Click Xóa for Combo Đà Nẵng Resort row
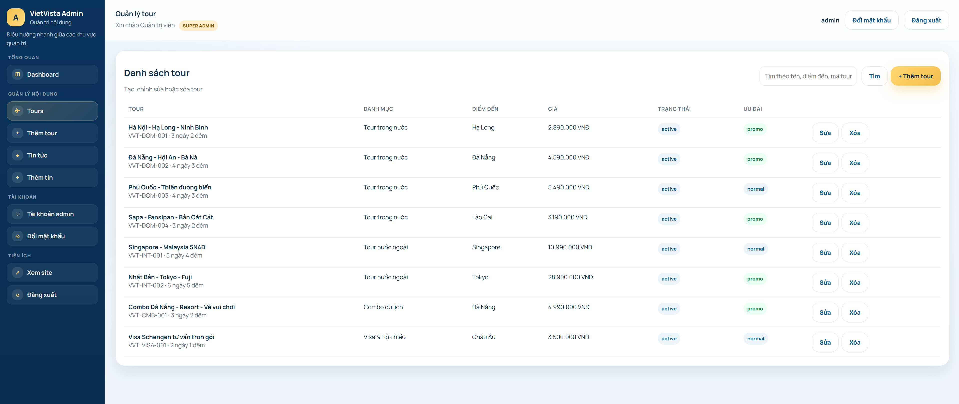959x404 pixels. 855,312
